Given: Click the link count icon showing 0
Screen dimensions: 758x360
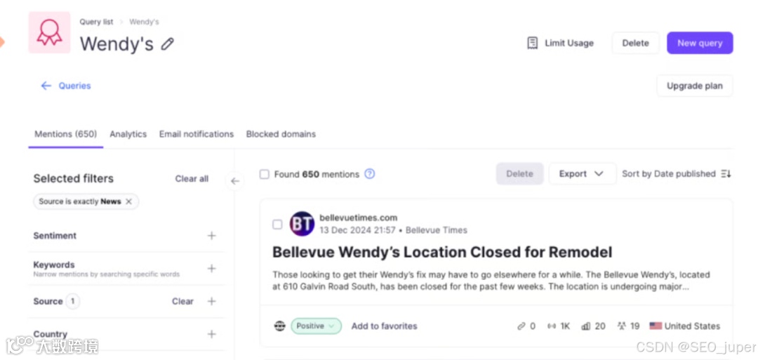Looking at the screenshot, I should (x=521, y=326).
